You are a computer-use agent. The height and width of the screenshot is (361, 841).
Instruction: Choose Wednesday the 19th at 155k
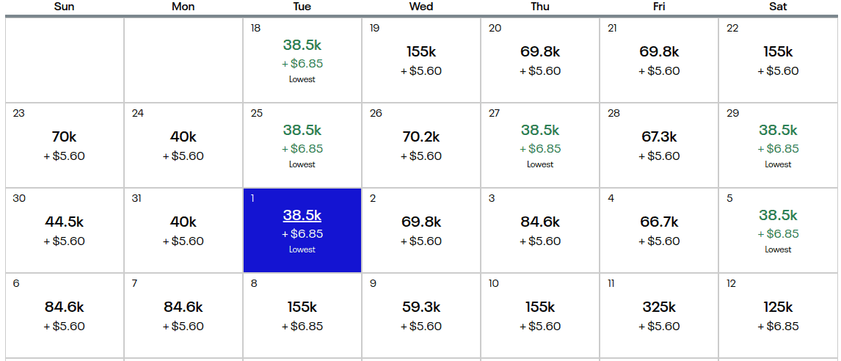click(421, 60)
